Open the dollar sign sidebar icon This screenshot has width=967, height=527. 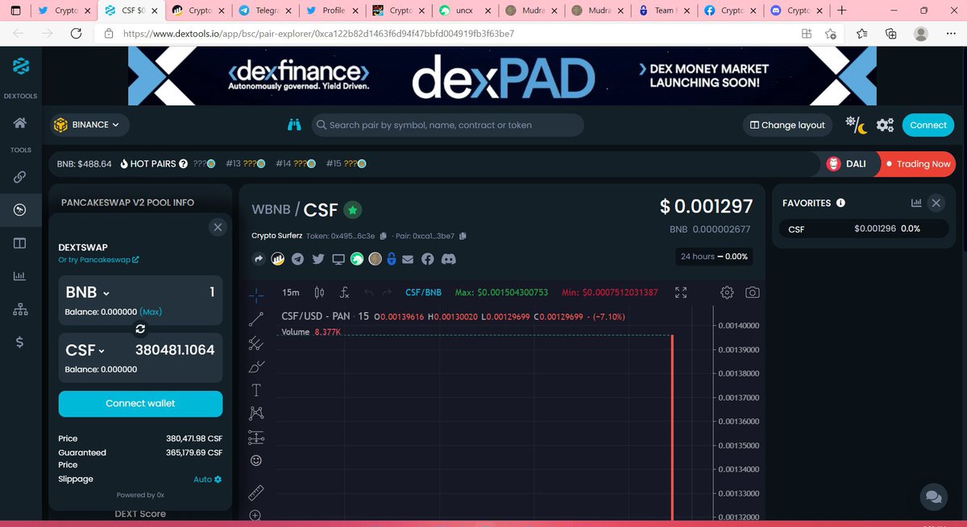tap(19, 343)
